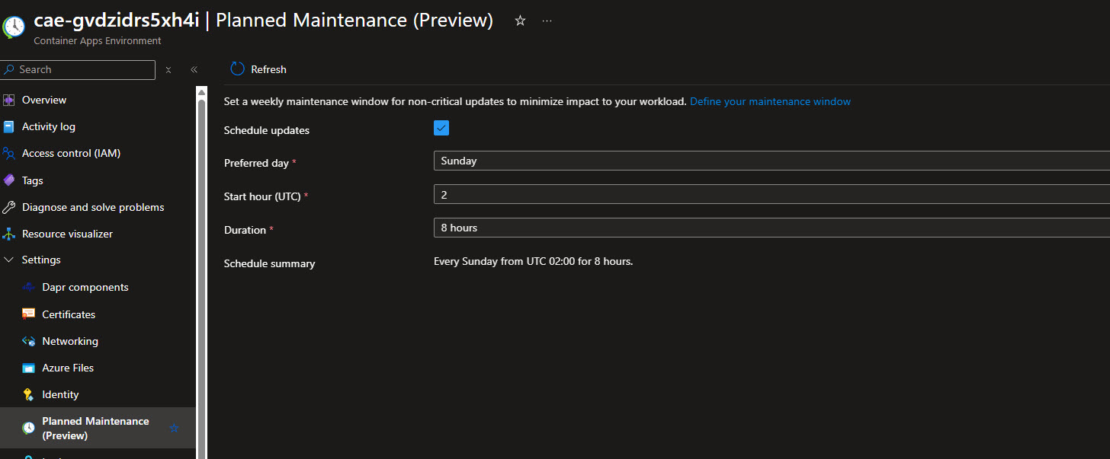This screenshot has height=459, width=1110.
Task: Open the Preferred day dropdown showing Sunday
Action: click(772, 161)
